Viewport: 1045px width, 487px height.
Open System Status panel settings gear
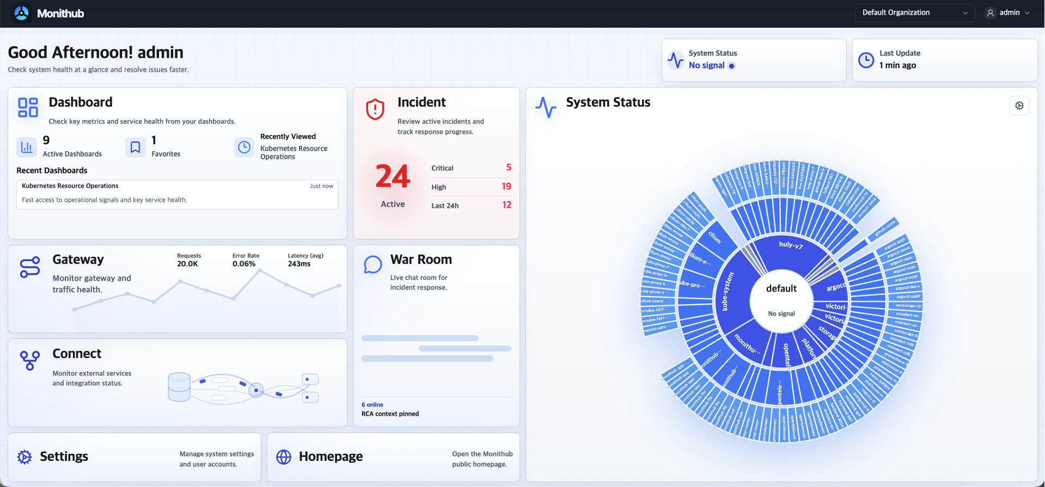1019,106
